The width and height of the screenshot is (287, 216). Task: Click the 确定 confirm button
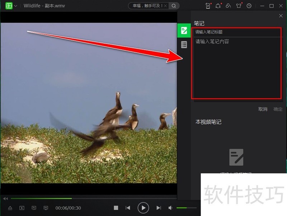[x=278, y=109]
